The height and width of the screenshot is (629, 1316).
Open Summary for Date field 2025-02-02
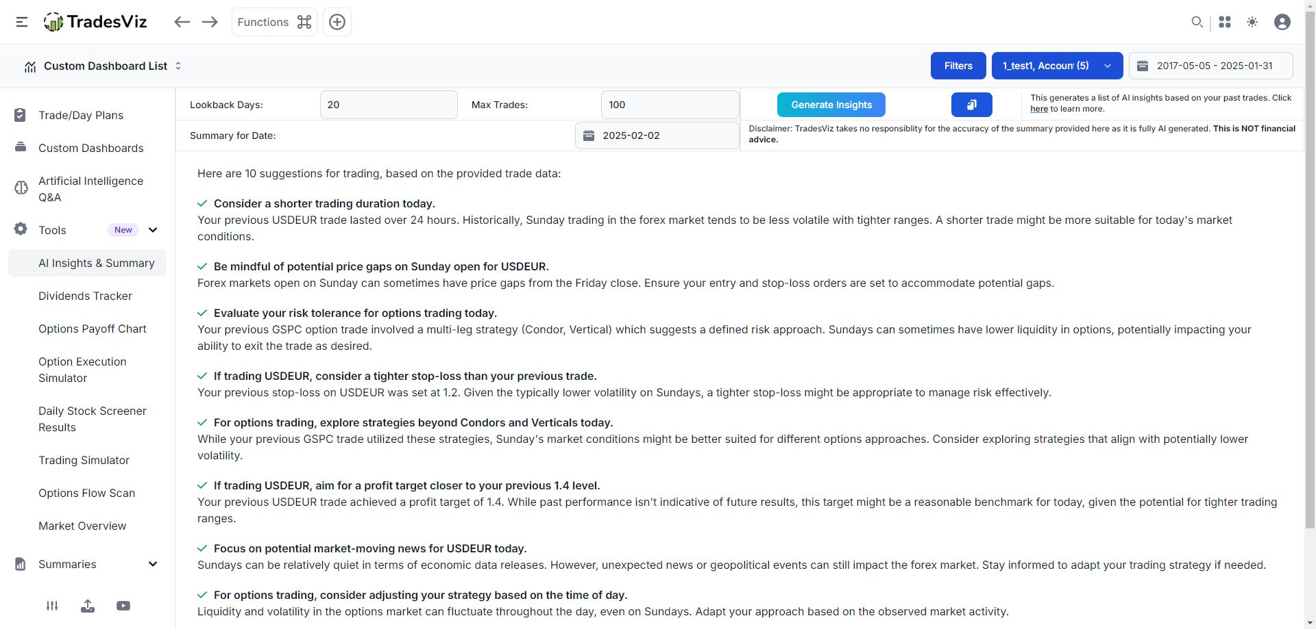point(657,136)
